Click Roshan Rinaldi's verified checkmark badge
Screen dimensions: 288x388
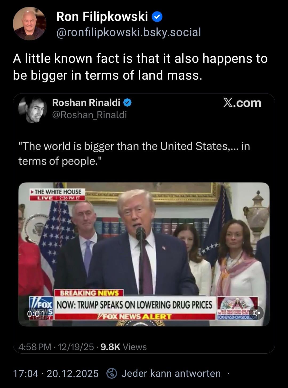(127, 102)
